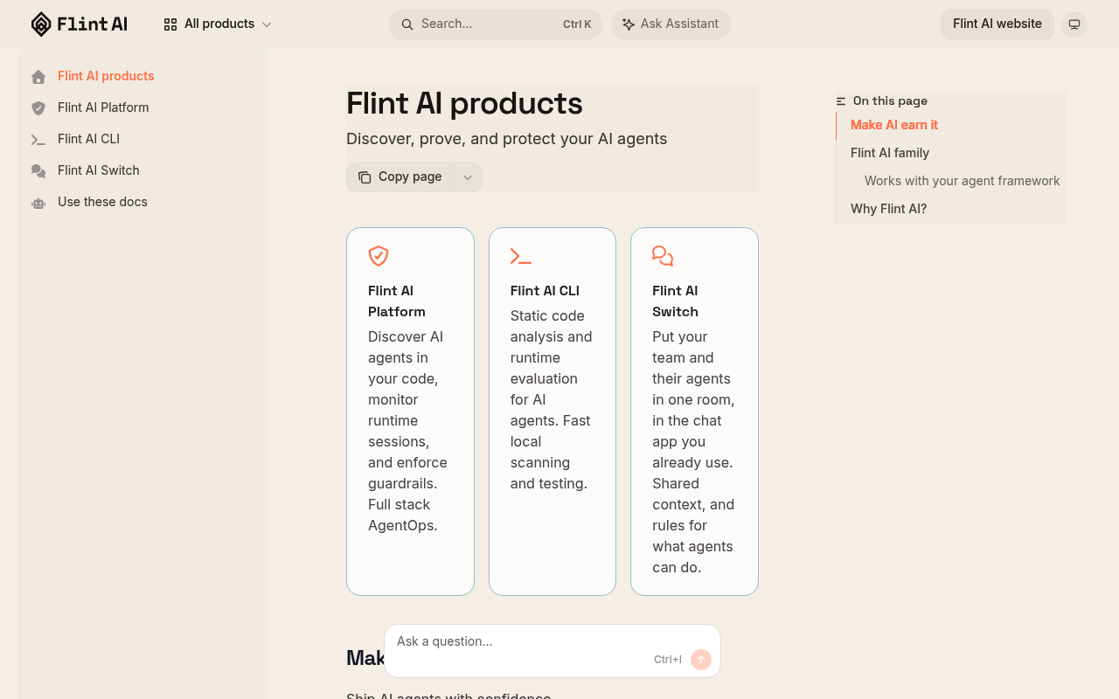Screen dimensions: 1119x699
Task: Click the Ctrl+I shortcut hint
Action: [x=668, y=660]
